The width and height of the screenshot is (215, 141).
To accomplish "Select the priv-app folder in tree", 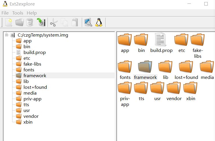I will click(32, 99).
